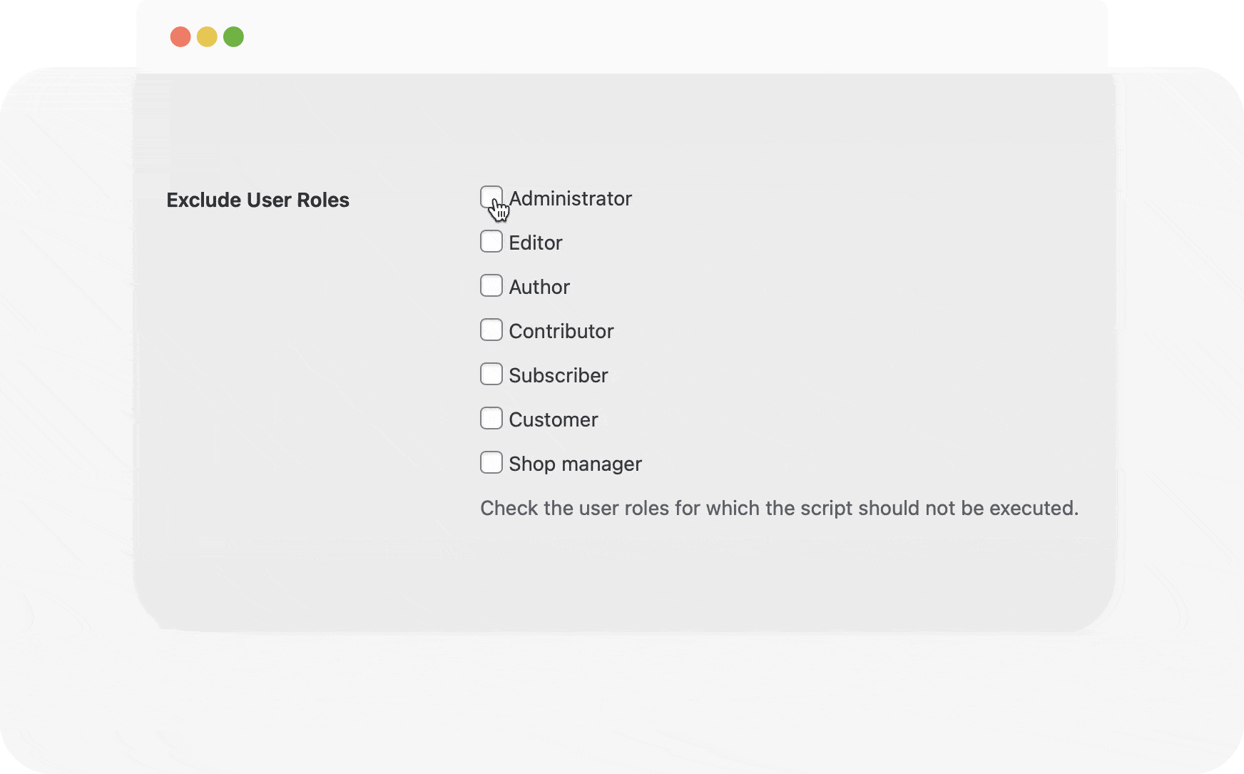Click the 'Editor' label text
The width and height of the screenshot is (1244, 774).
(536, 243)
